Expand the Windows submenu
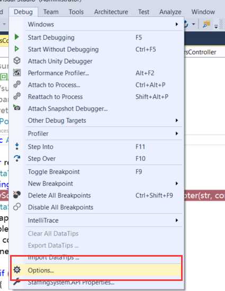This screenshot has height=291, width=225. pos(104,24)
